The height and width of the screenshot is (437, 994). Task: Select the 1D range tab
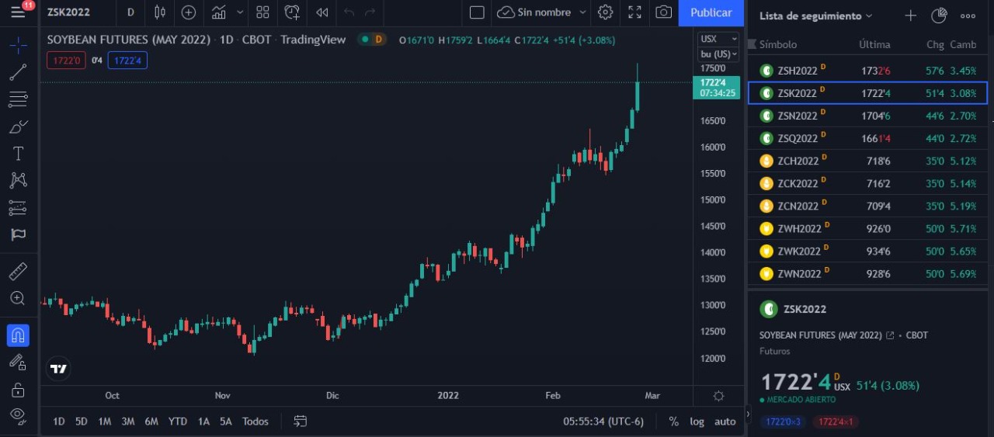59,421
